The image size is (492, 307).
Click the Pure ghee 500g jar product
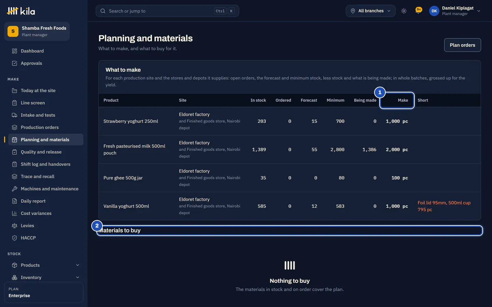point(123,178)
